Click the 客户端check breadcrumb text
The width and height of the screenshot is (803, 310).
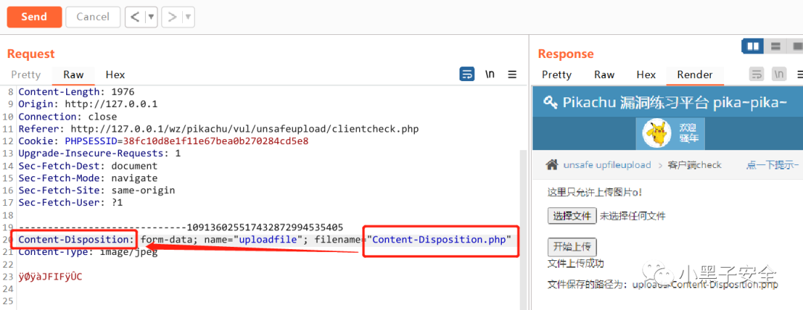[694, 165]
